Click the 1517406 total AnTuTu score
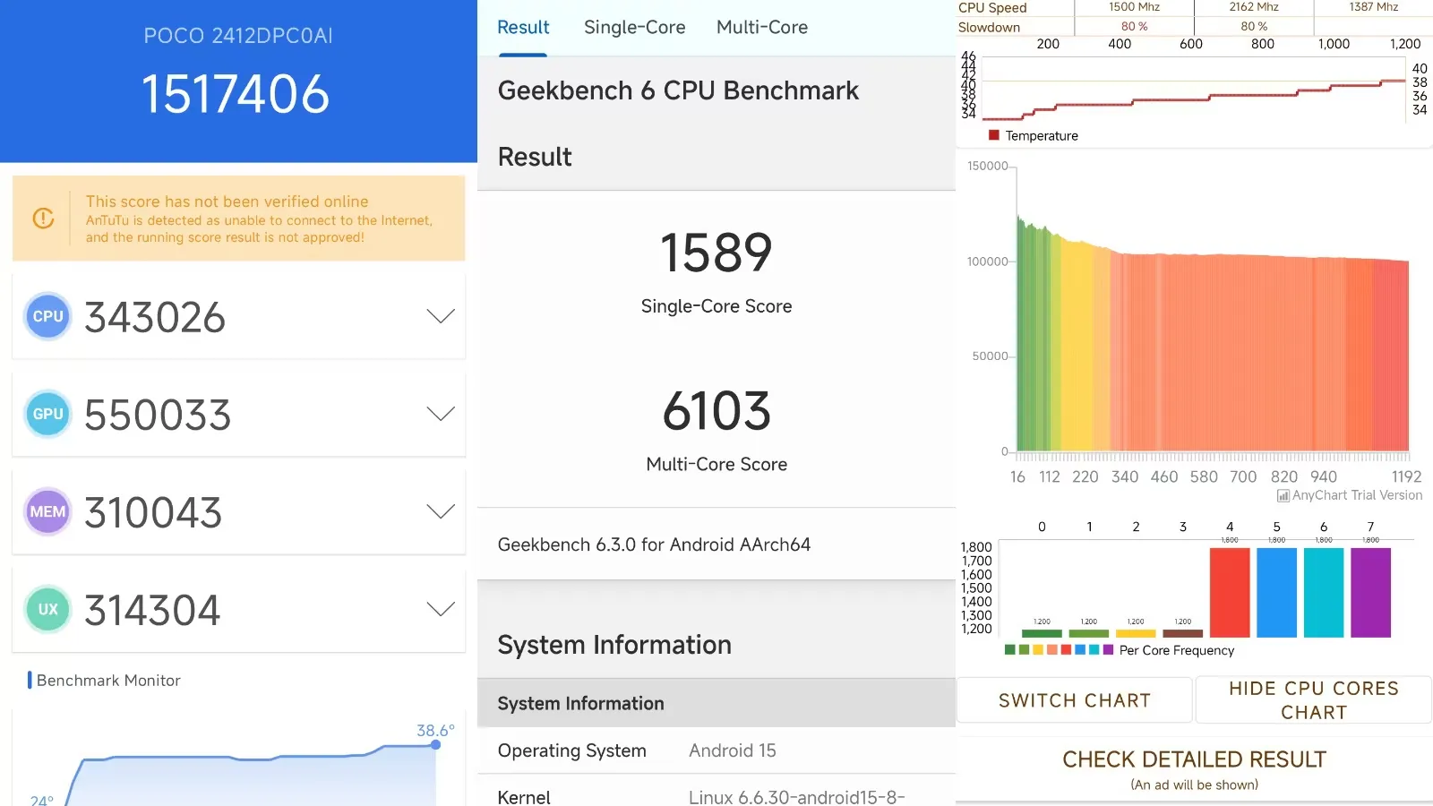1433x806 pixels. (x=236, y=94)
